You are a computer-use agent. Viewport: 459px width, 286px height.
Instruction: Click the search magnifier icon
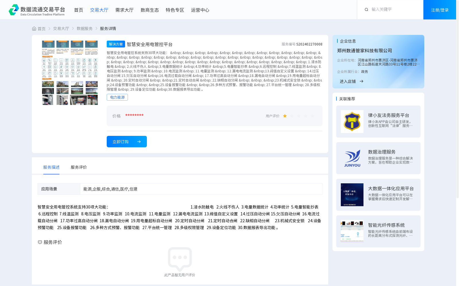366,10
